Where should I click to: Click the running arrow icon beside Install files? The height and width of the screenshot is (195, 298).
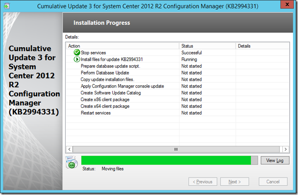pyautogui.click(x=77, y=59)
